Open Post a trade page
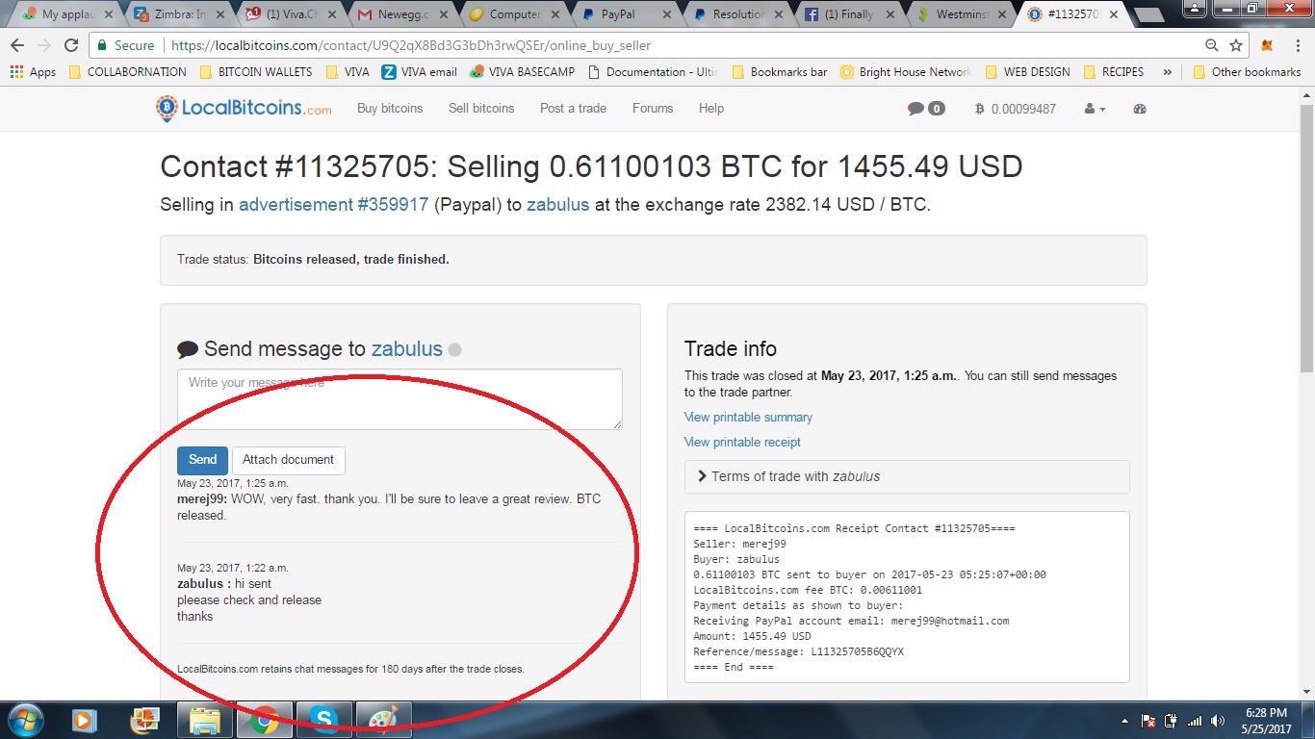This screenshot has width=1315, height=739. click(573, 108)
